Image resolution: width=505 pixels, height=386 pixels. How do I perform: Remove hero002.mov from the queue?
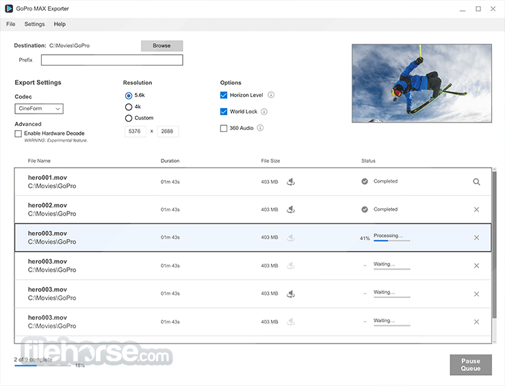[x=477, y=209]
